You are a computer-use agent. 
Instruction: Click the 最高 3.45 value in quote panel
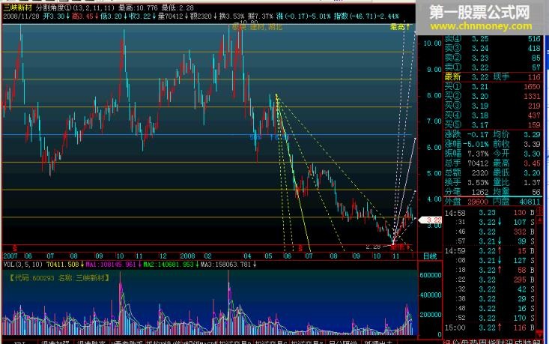click(x=533, y=163)
